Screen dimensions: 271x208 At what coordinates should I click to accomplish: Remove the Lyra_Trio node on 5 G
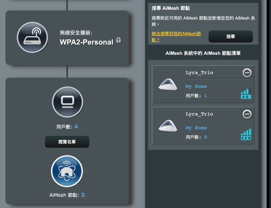247,73
